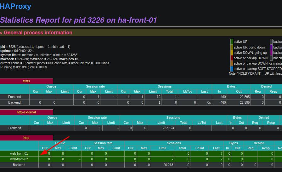Click the Frontend row label in stats table

[x=14, y=97]
